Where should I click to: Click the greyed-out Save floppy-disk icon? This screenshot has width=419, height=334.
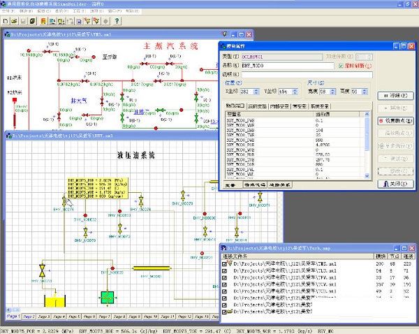[x=23, y=21]
